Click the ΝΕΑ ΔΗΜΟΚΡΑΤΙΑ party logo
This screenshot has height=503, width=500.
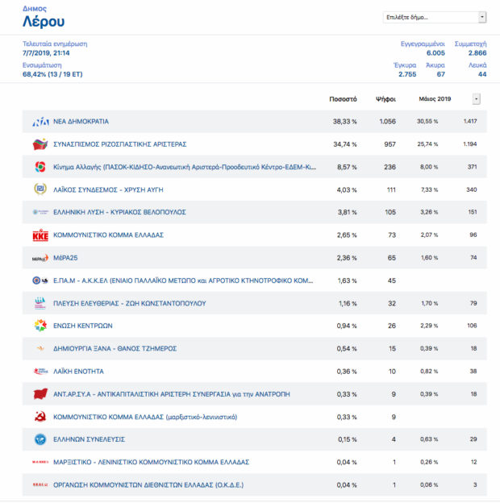coord(40,122)
